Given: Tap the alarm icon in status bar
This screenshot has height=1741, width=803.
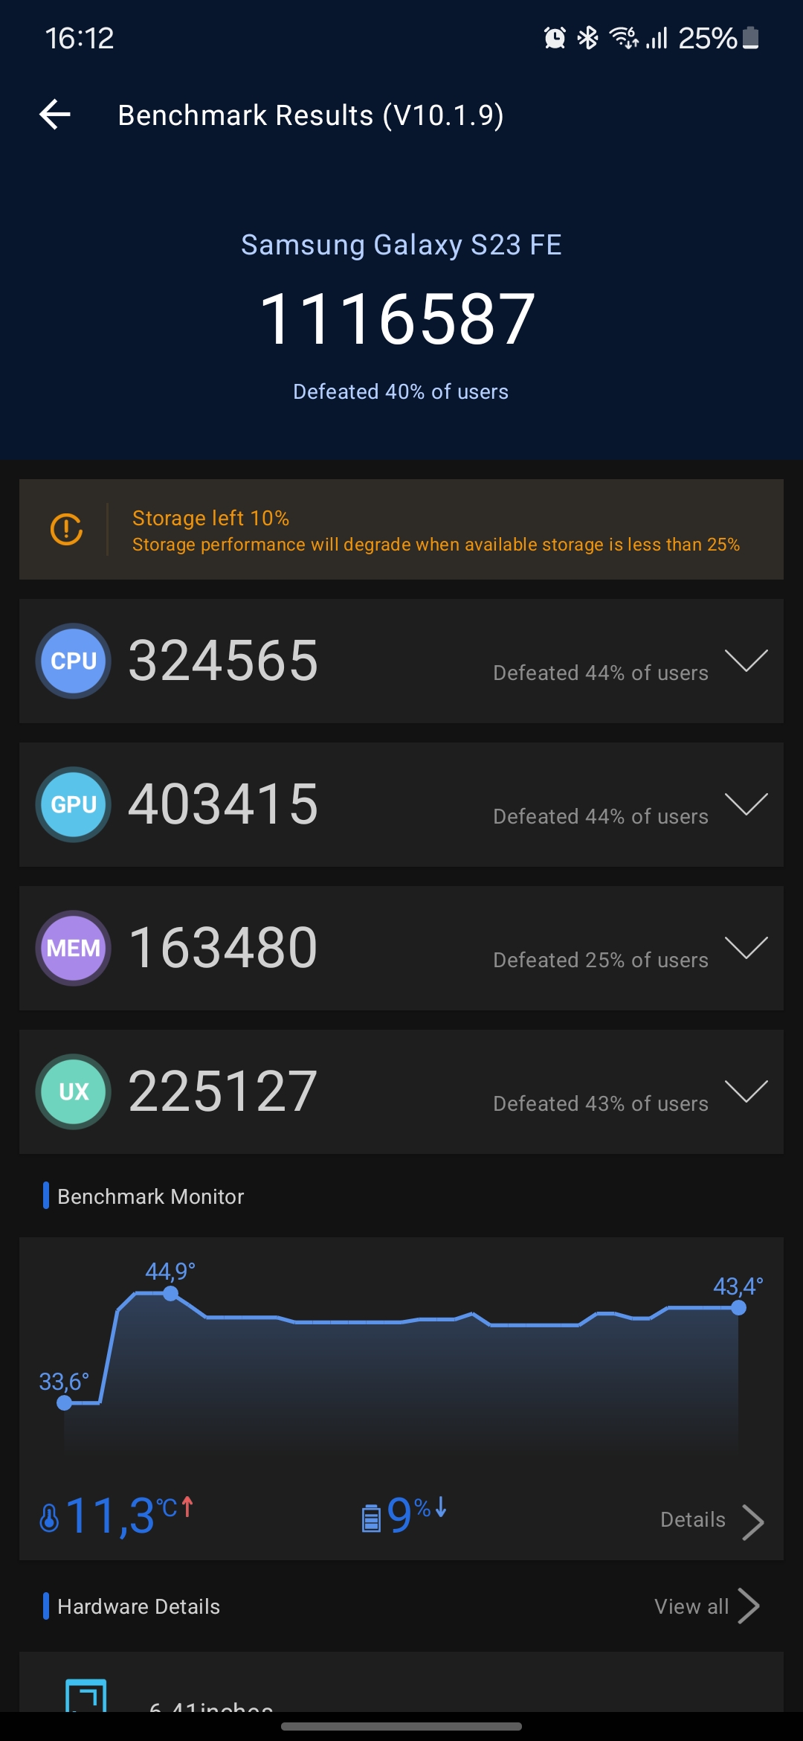Looking at the screenshot, I should click(x=555, y=37).
